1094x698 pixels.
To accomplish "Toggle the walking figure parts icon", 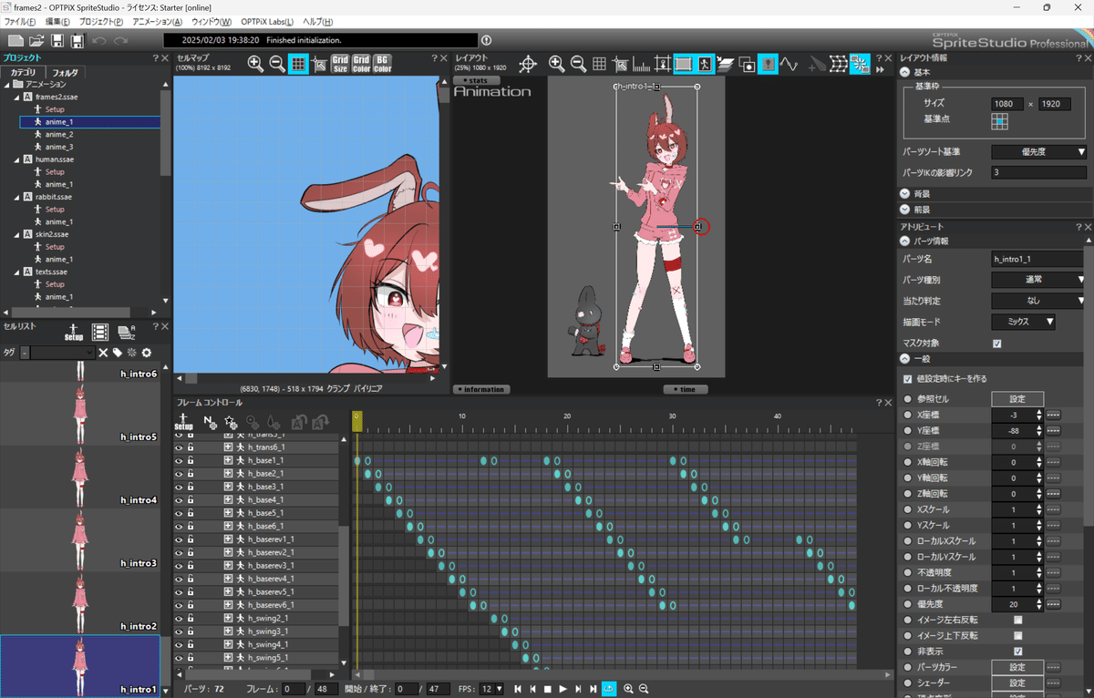I will pos(704,64).
